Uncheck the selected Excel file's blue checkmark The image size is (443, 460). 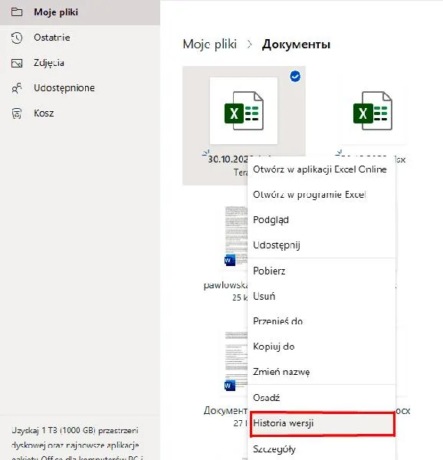295,76
